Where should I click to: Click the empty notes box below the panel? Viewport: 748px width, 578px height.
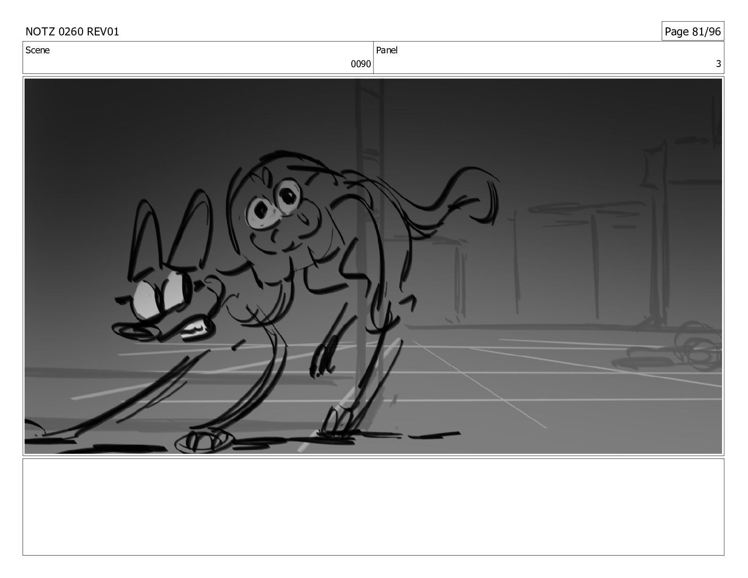point(373,507)
